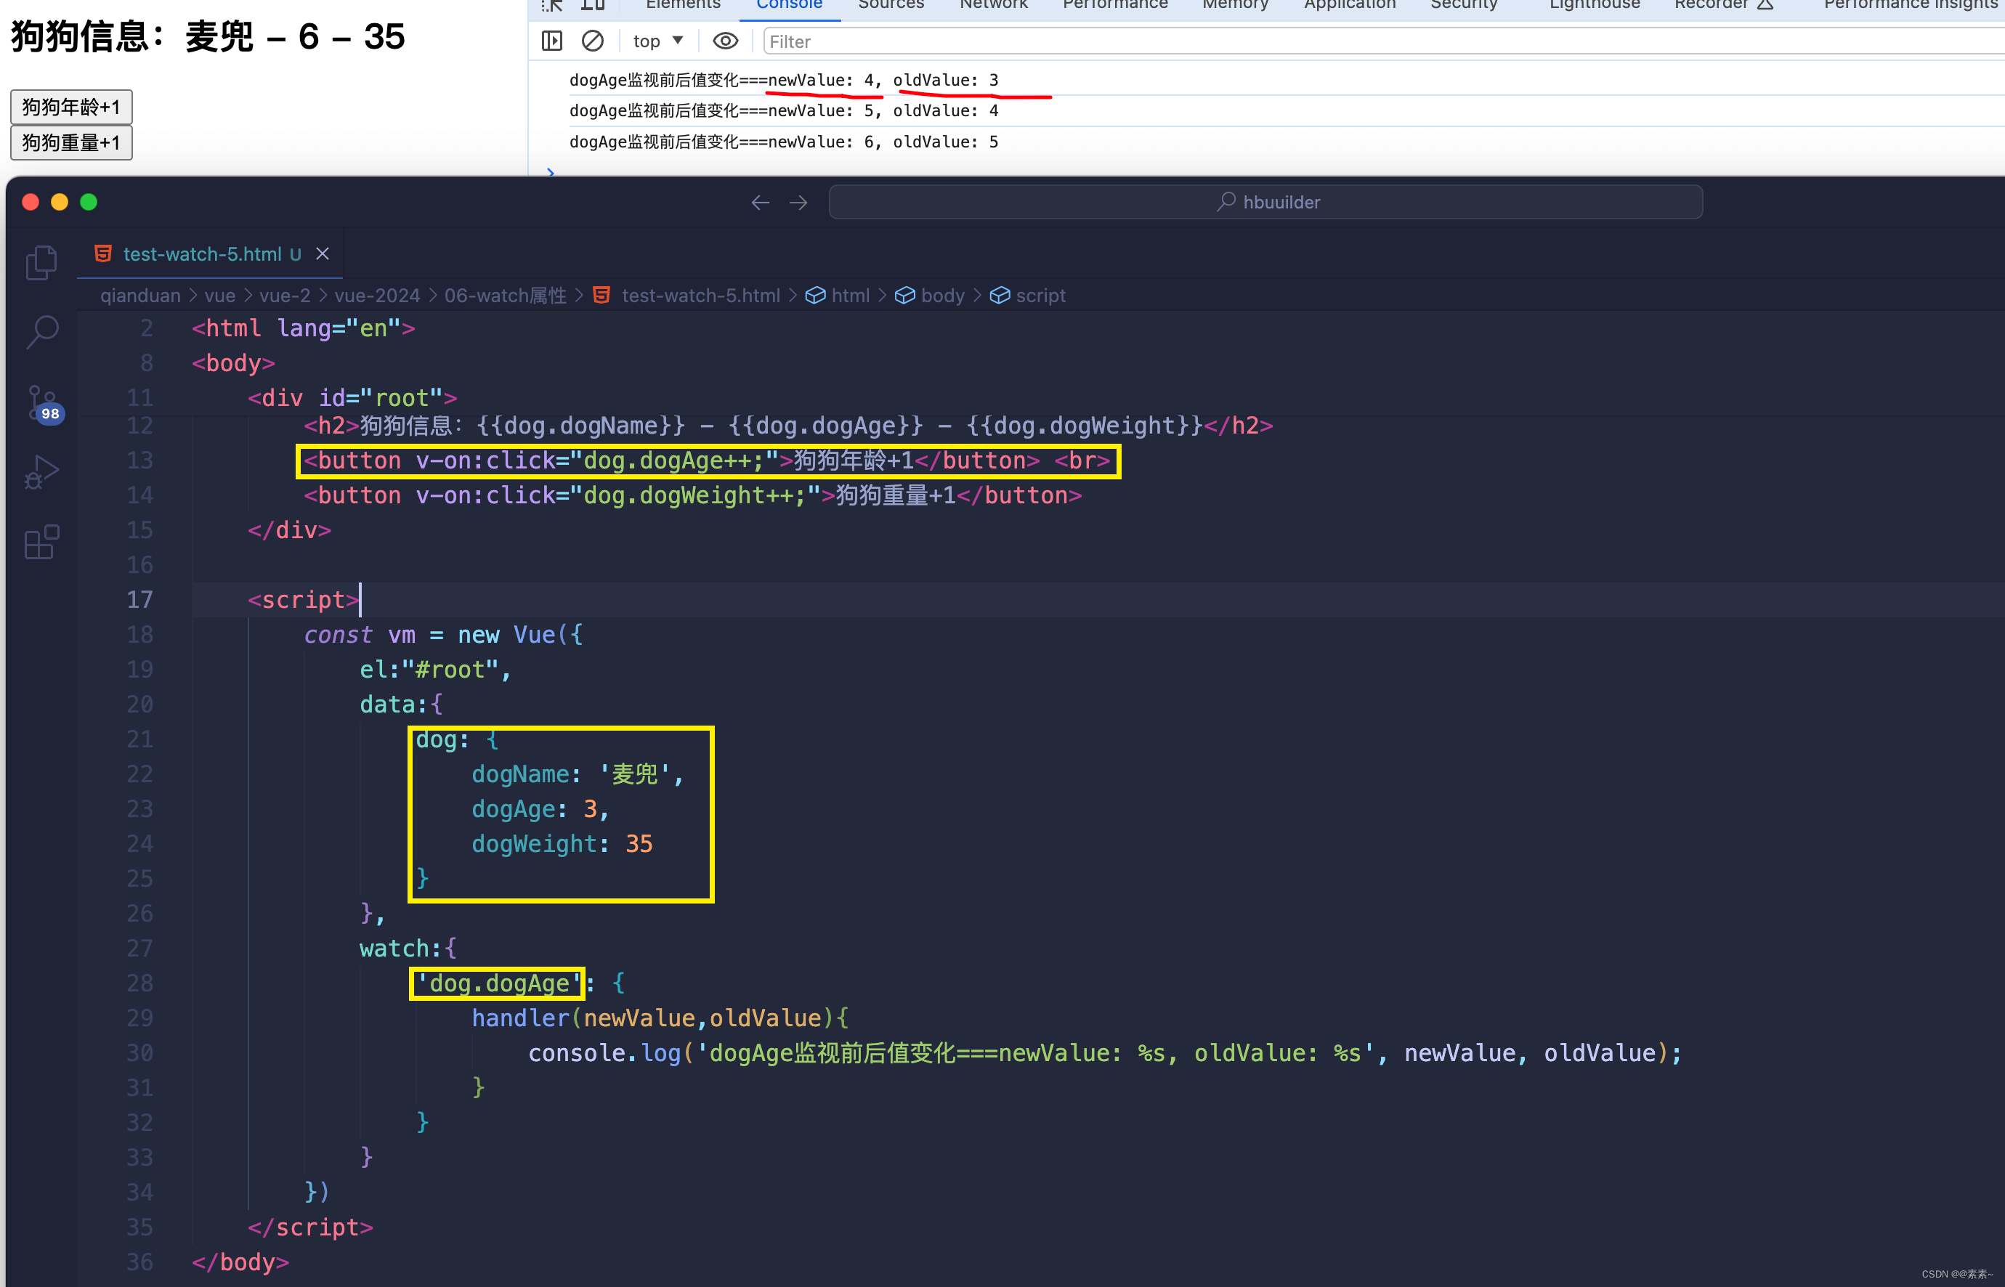Toggle the DevTools console sidebar icon
The image size is (2005, 1287).
[552, 41]
